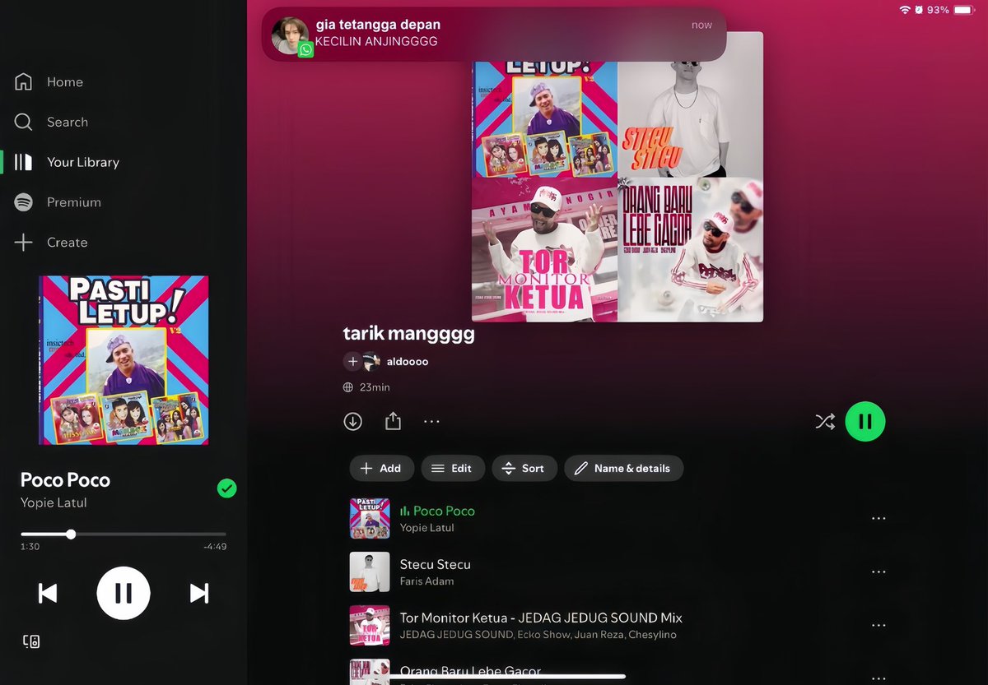Click the playing equalizer icon beside Poco Poco
The image size is (988, 685).
point(404,511)
